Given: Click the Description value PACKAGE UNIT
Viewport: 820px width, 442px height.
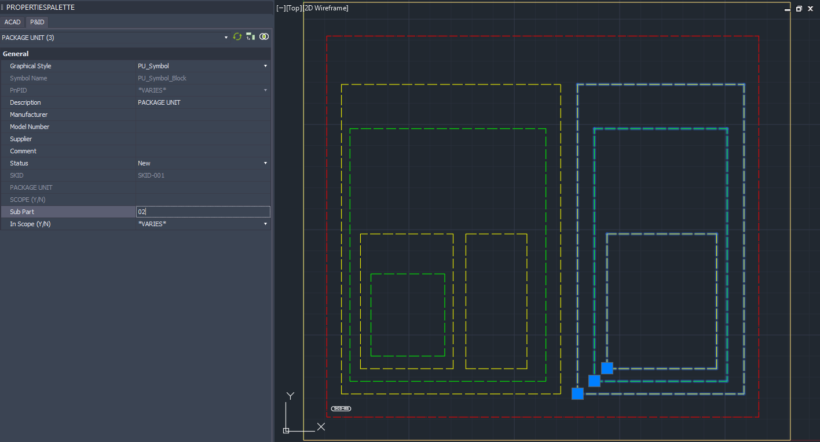Looking at the screenshot, I should coord(159,102).
